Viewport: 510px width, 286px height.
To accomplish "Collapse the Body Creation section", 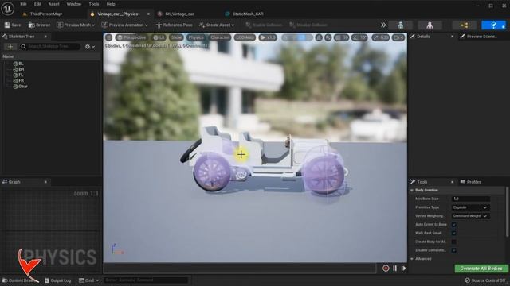I will click(412, 190).
